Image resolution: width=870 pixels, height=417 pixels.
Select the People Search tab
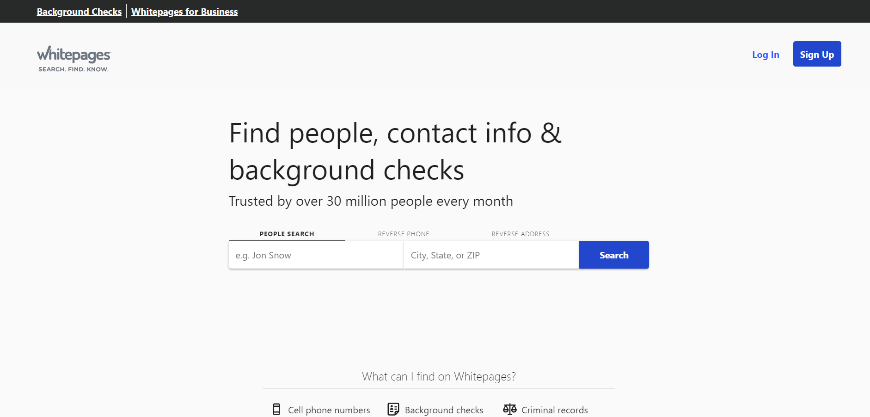287,234
